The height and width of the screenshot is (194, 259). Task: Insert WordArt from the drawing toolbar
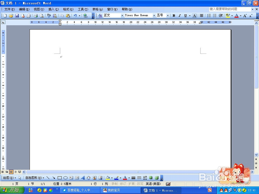tap(83, 178)
